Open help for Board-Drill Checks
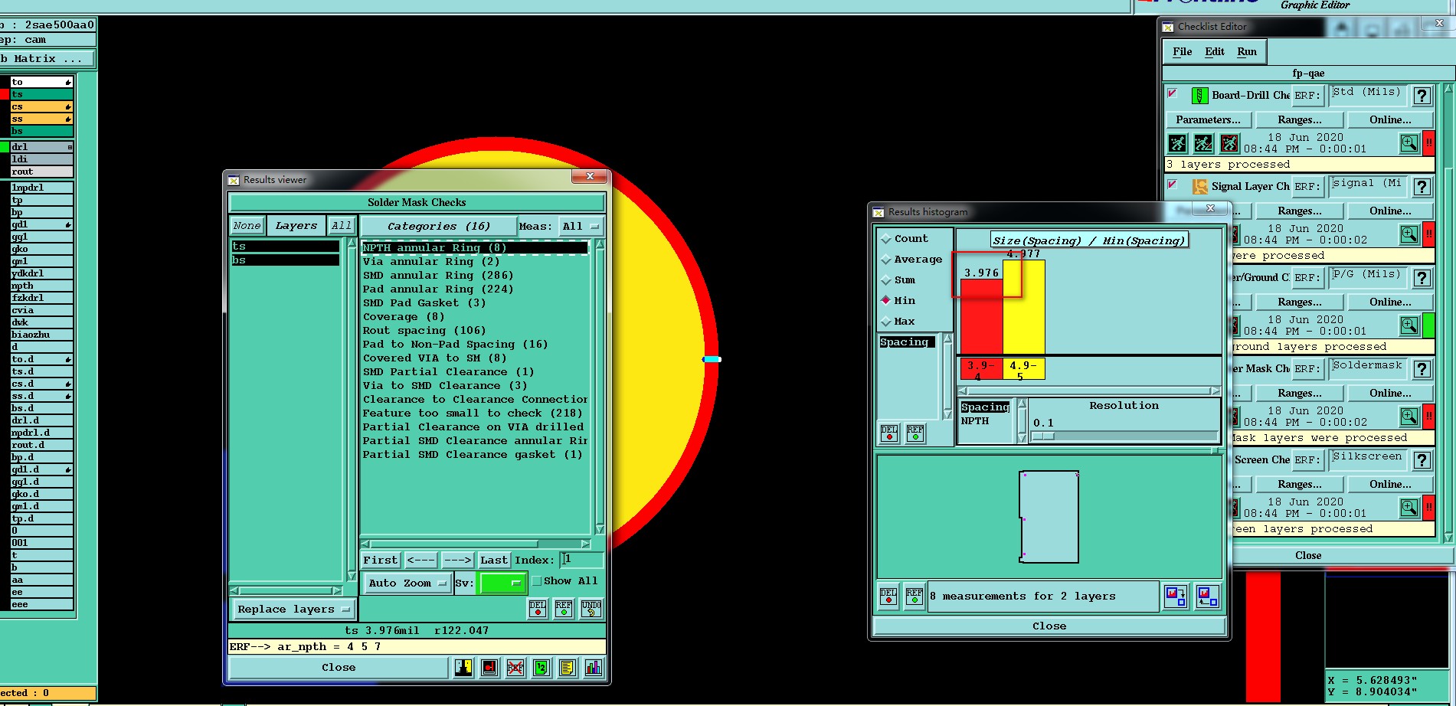This screenshot has height=706, width=1456. [x=1422, y=96]
